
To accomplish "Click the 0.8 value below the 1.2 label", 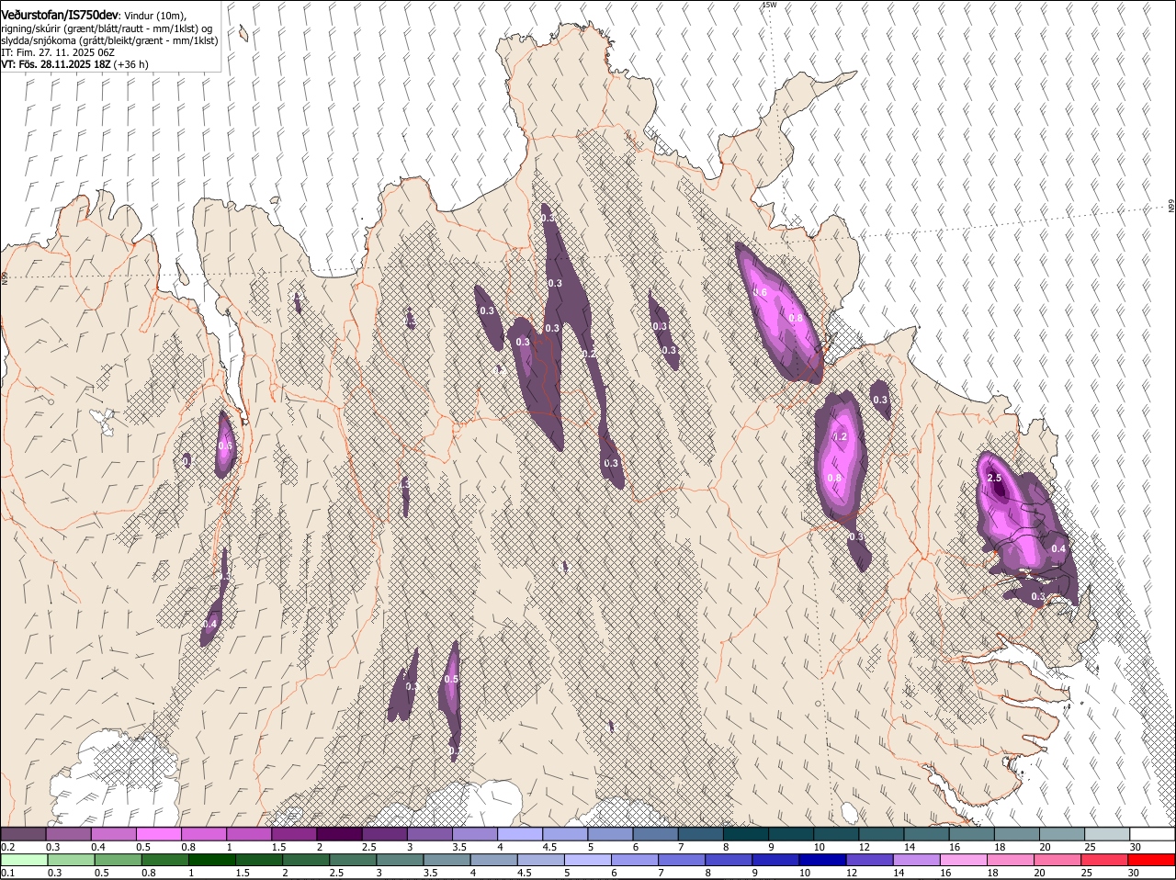I will click(834, 479).
